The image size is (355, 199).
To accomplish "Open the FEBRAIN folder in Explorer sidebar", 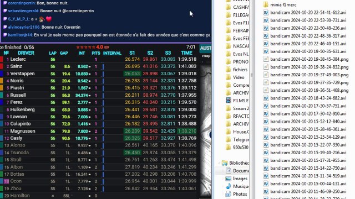I will pos(237,30).
